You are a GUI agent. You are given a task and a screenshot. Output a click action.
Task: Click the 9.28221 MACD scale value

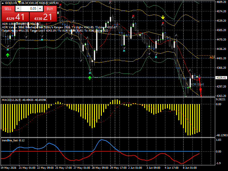point(221,99)
